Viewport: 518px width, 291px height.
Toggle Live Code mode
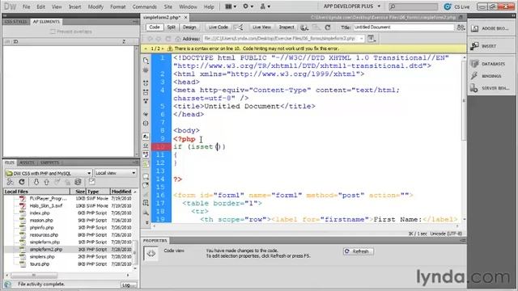[218, 27]
